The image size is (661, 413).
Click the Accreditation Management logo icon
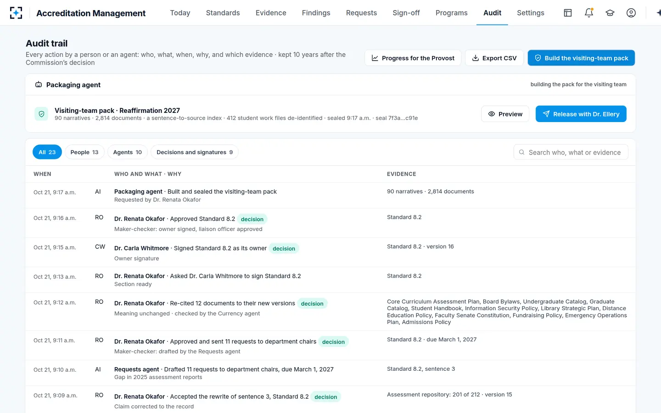coord(16,13)
